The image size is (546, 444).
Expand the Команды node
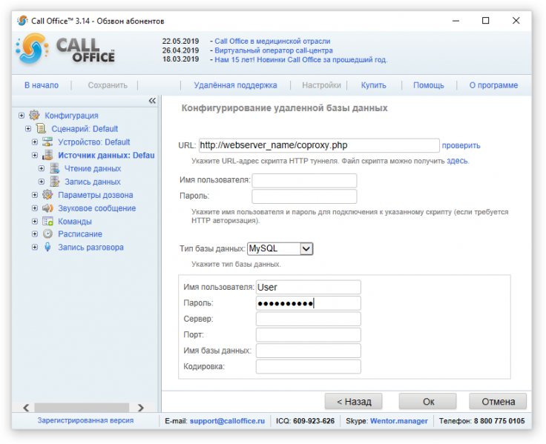[x=35, y=222]
